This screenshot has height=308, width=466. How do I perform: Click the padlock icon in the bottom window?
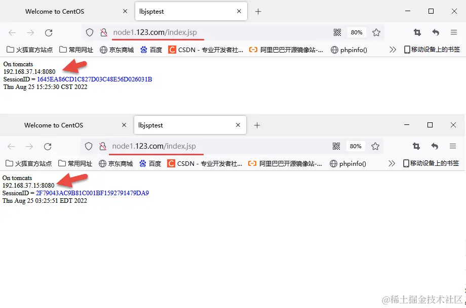pos(103,145)
